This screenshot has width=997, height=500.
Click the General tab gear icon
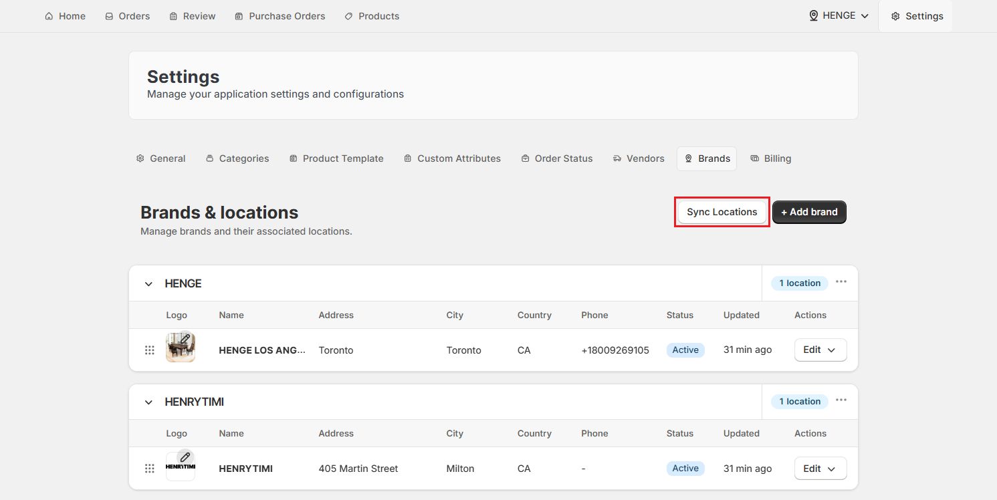[140, 158]
